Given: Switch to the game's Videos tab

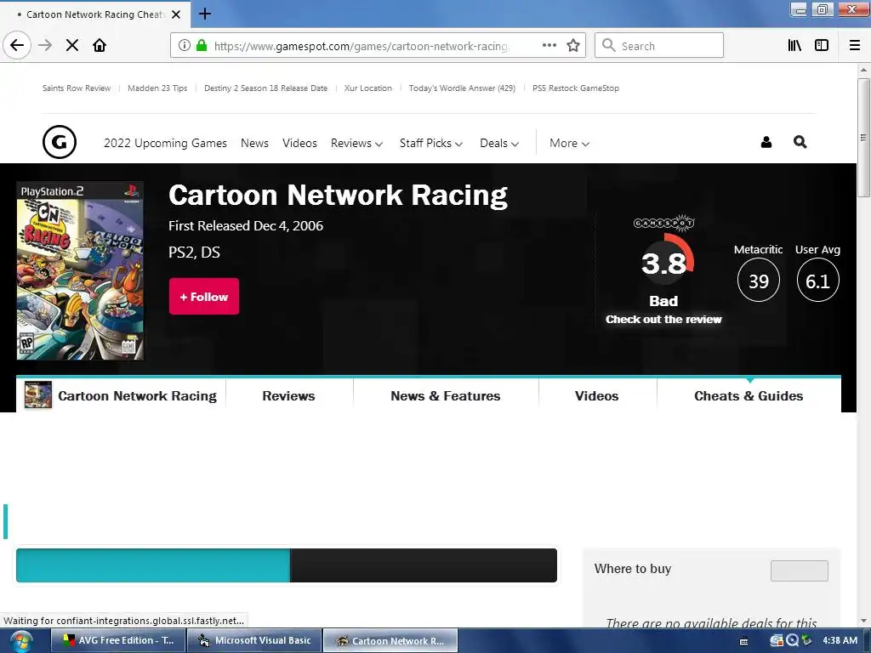Looking at the screenshot, I should tap(596, 395).
